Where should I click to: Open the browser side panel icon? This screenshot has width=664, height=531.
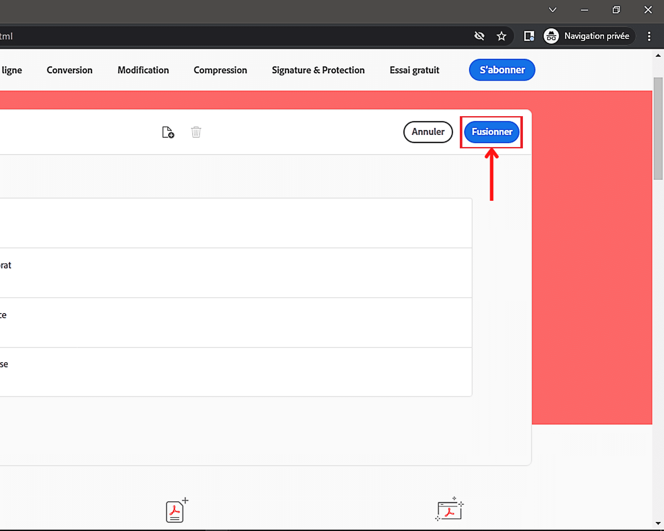tap(529, 36)
